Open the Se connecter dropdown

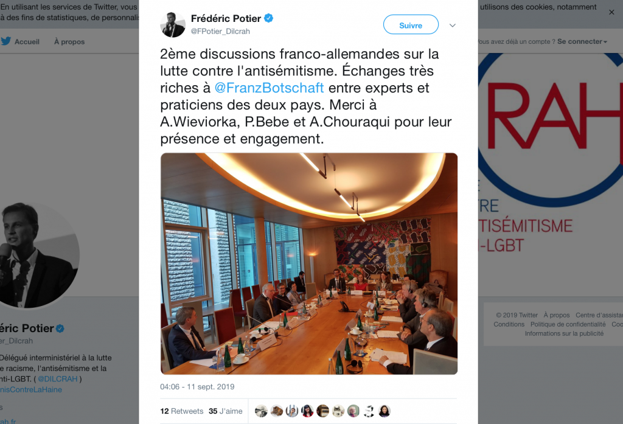pyautogui.click(x=582, y=41)
